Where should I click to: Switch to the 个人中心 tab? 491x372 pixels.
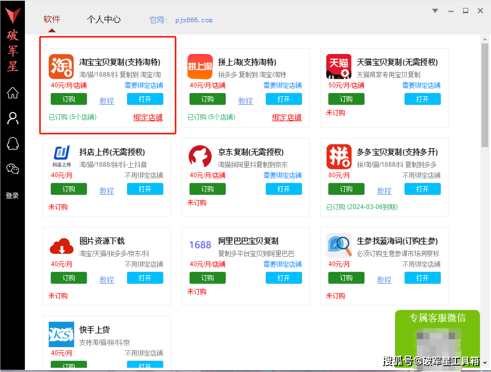click(x=104, y=19)
